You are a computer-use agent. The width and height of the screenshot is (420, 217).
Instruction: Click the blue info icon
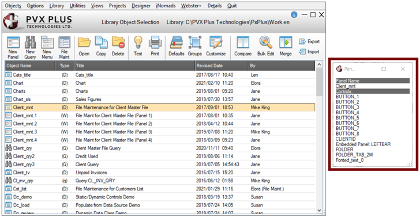(x=294, y=15)
